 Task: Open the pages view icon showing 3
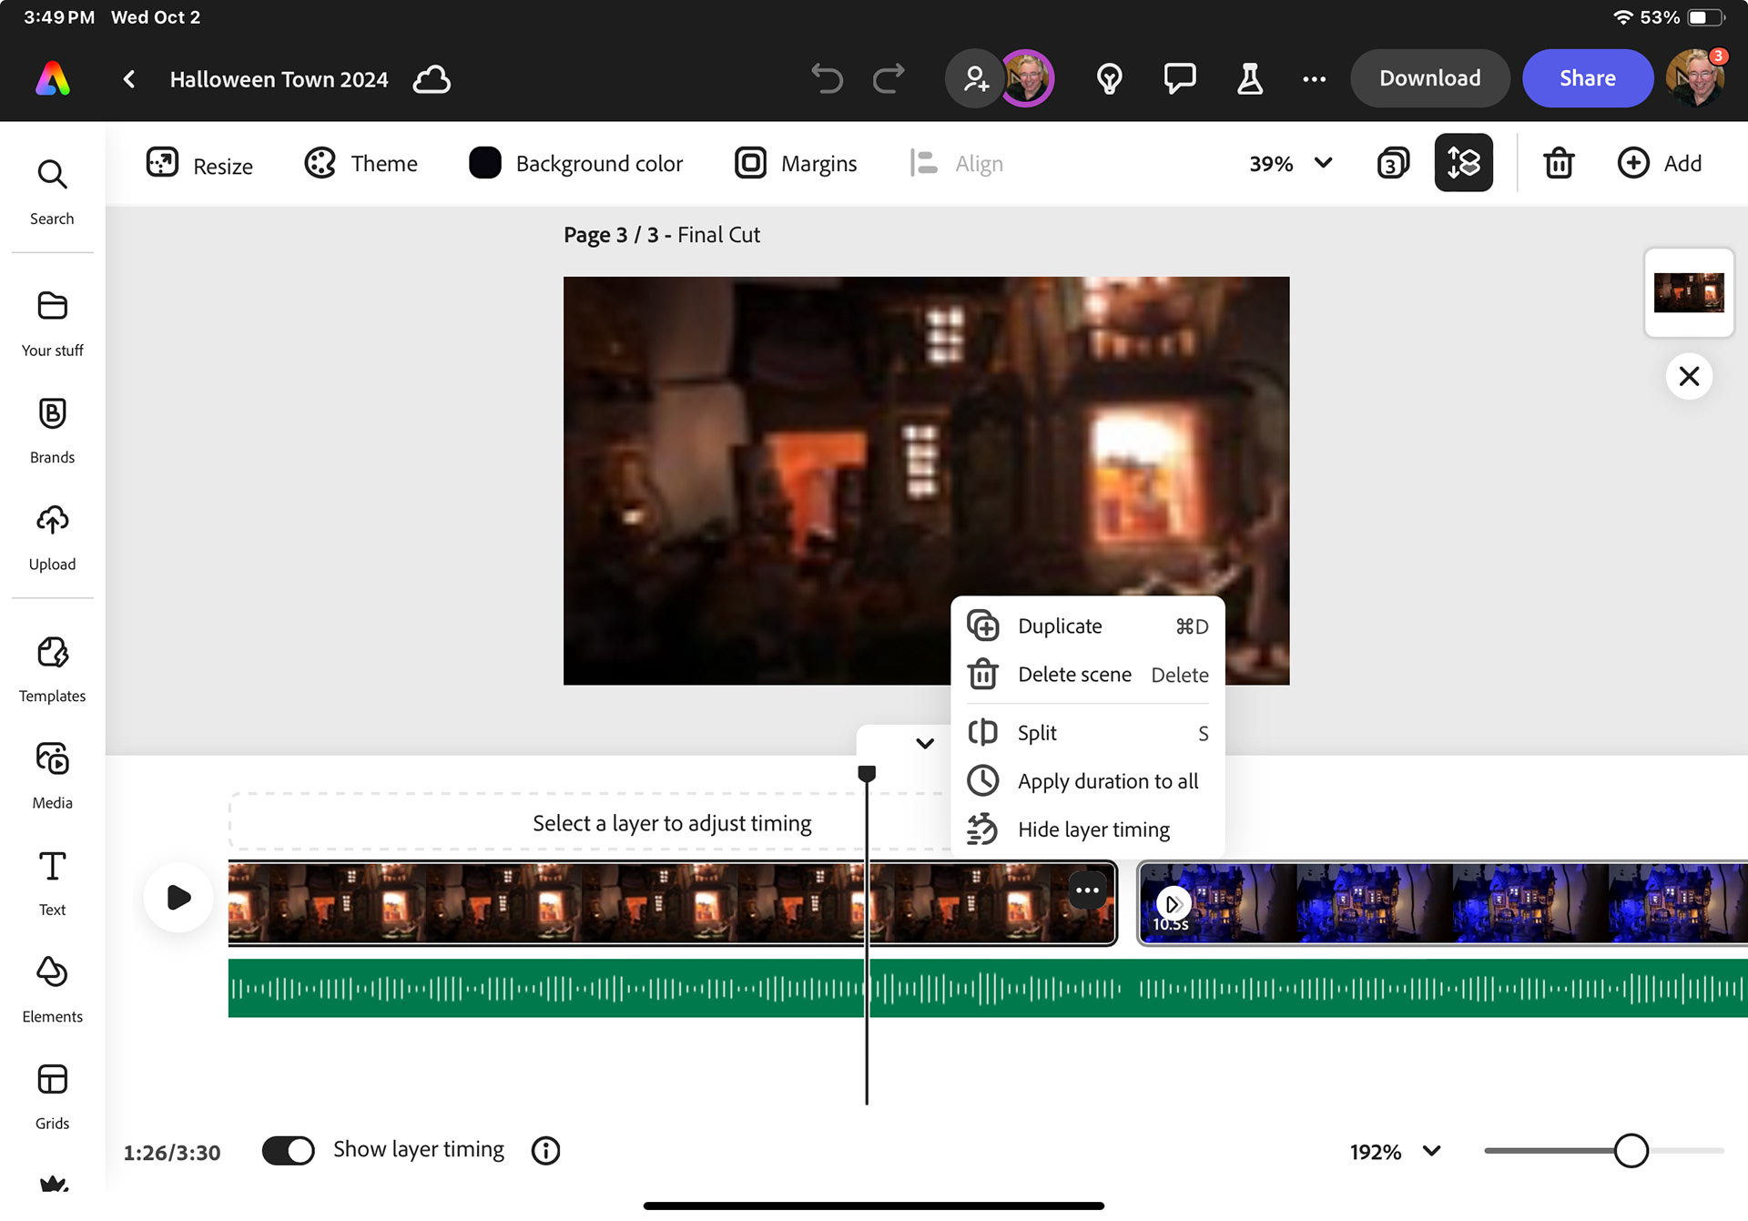coord(1392,164)
